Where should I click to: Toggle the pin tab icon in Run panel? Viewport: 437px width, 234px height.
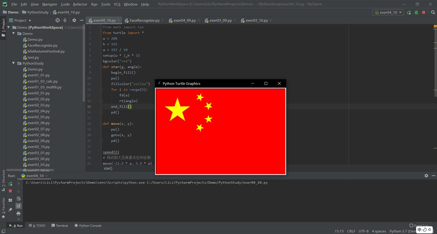(10, 210)
